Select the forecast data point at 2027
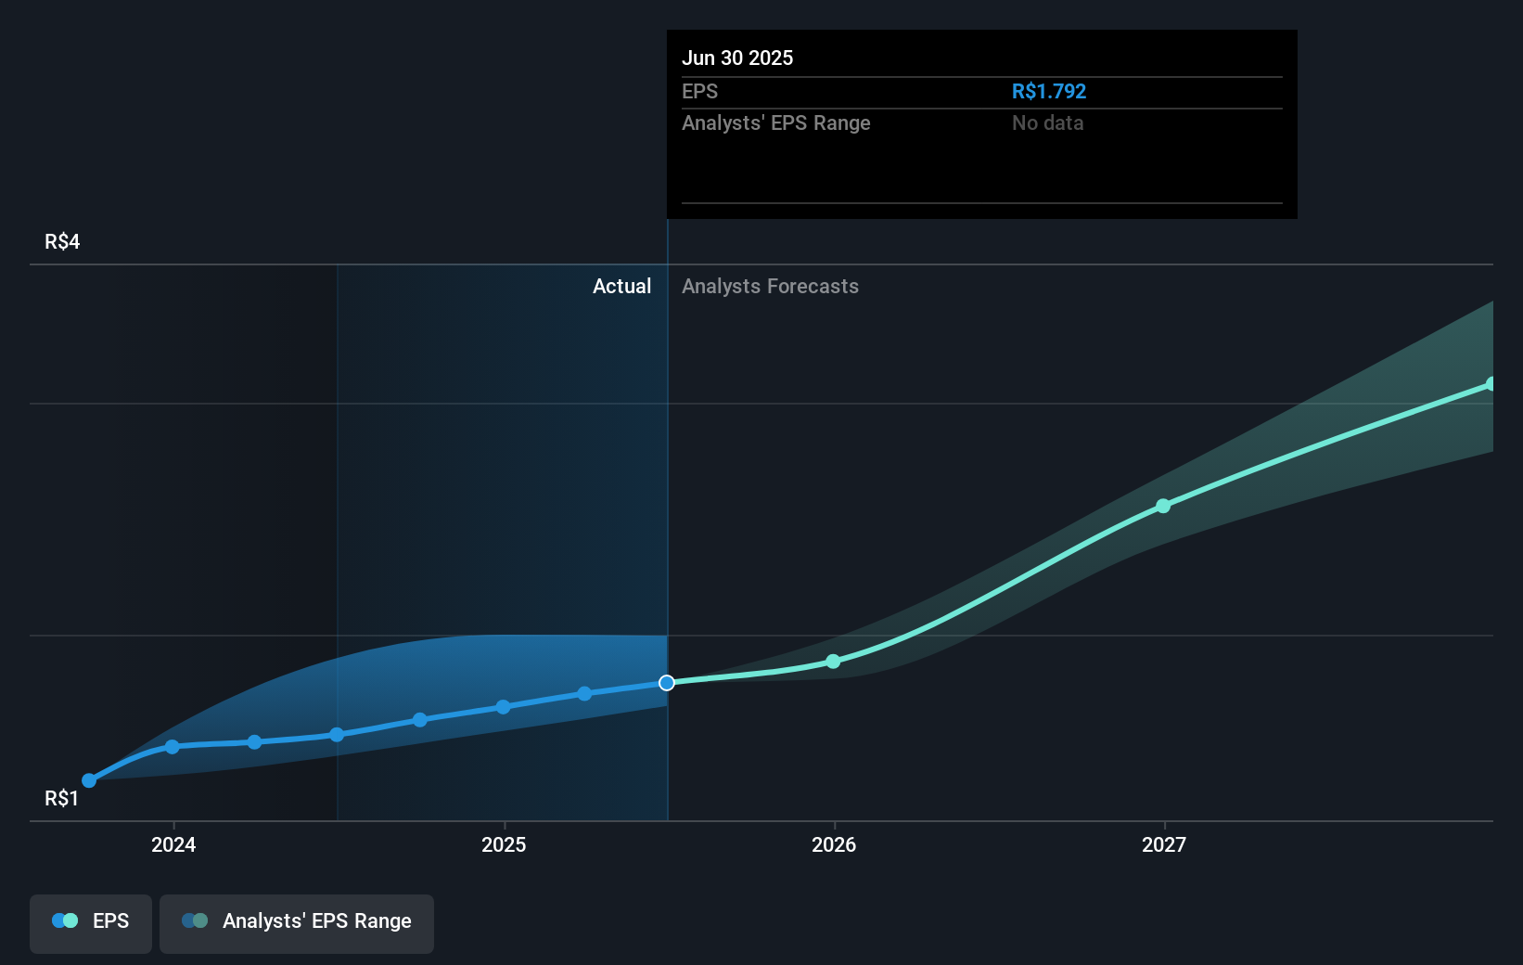The image size is (1523, 965). click(x=1163, y=506)
